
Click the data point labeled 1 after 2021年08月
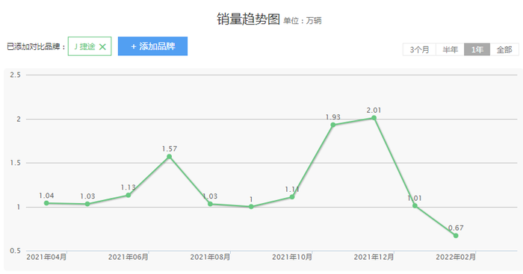(251, 207)
